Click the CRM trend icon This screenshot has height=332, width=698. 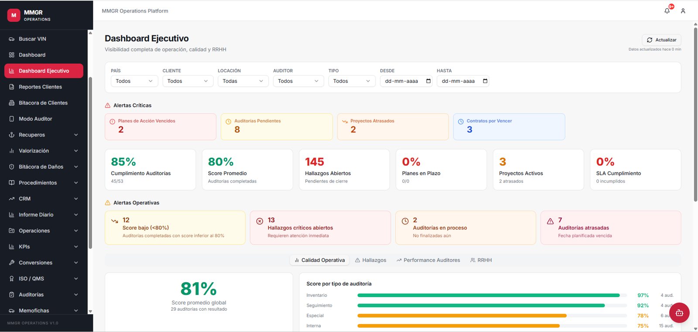pyautogui.click(x=12, y=199)
